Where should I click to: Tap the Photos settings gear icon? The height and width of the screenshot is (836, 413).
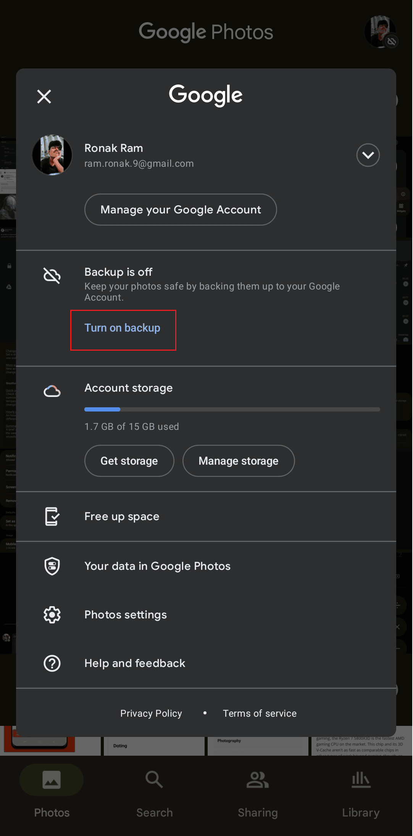52,615
